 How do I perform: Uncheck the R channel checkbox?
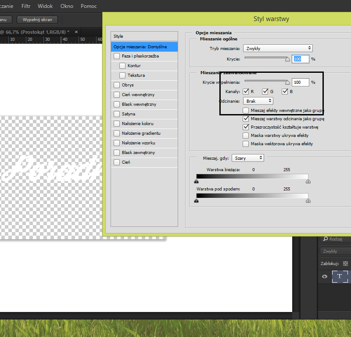[246, 91]
